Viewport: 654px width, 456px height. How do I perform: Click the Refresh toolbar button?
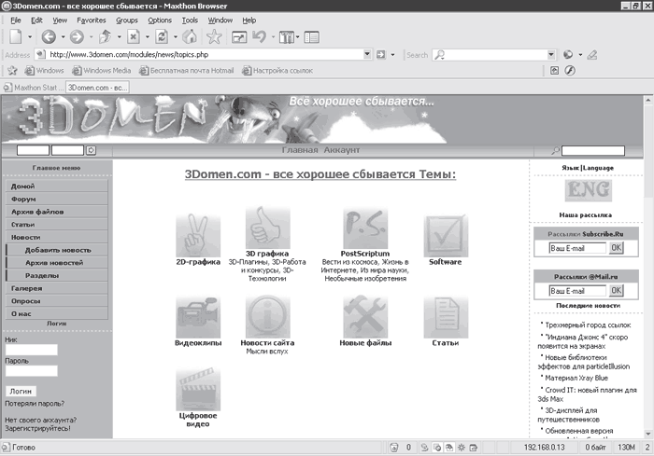[x=162, y=37]
